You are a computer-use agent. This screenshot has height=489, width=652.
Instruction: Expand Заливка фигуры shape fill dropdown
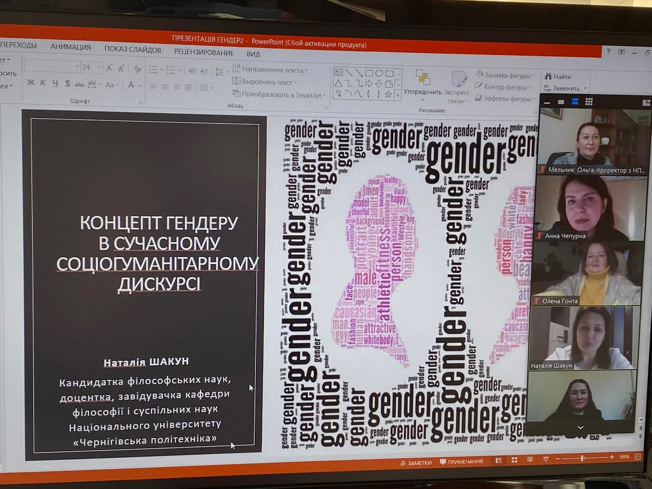[x=533, y=76]
